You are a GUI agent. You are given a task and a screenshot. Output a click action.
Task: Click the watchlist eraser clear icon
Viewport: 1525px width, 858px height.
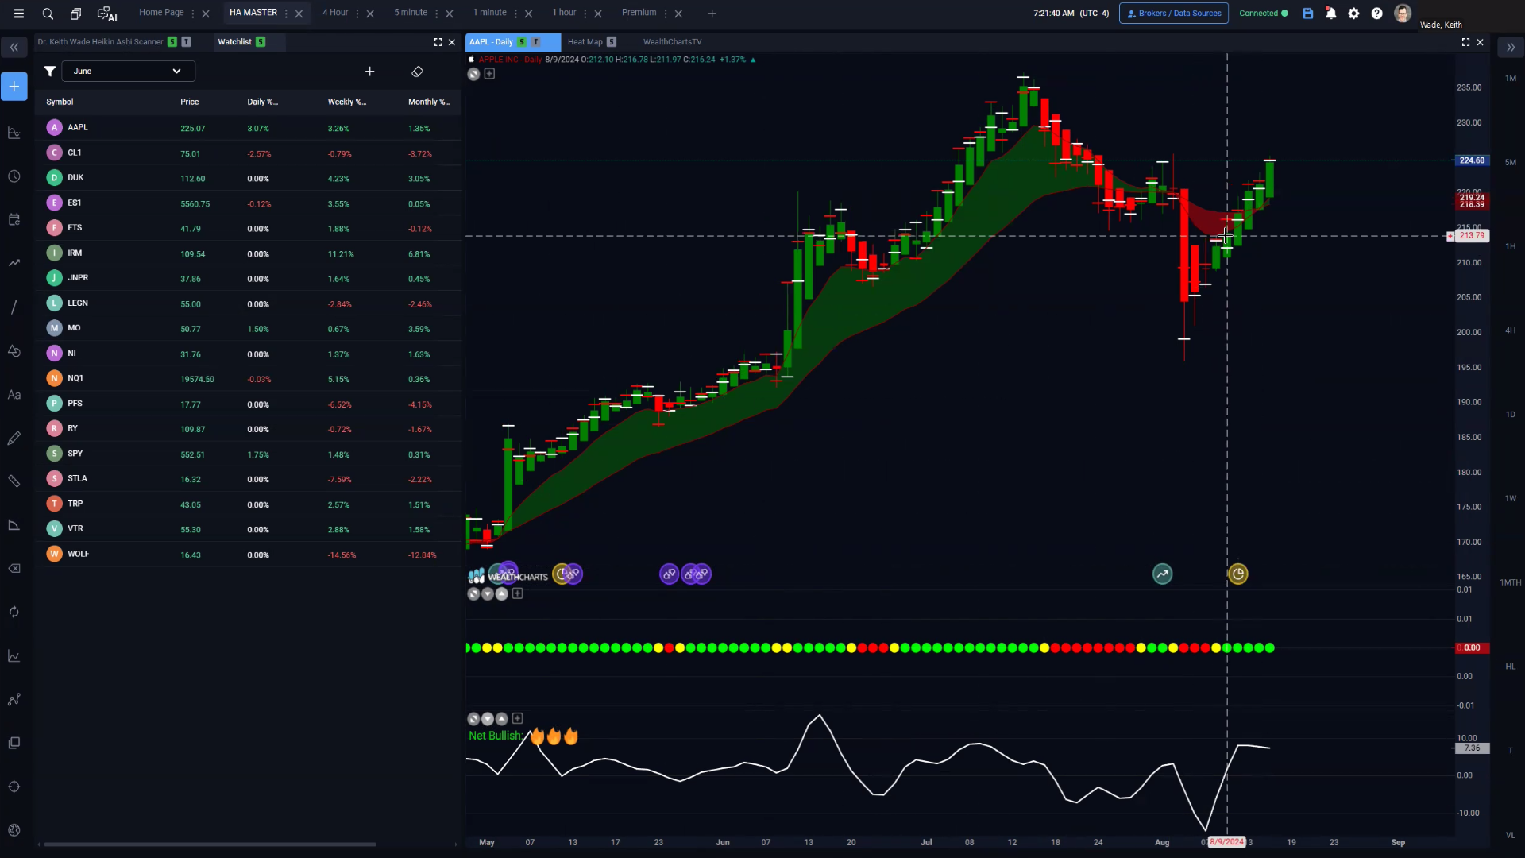pyautogui.click(x=417, y=71)
